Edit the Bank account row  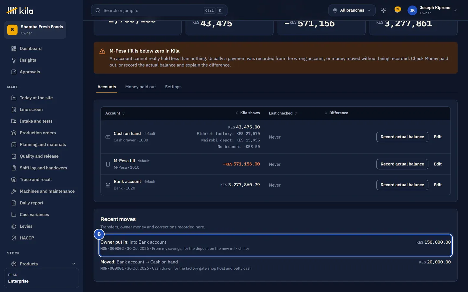[438, 185]
